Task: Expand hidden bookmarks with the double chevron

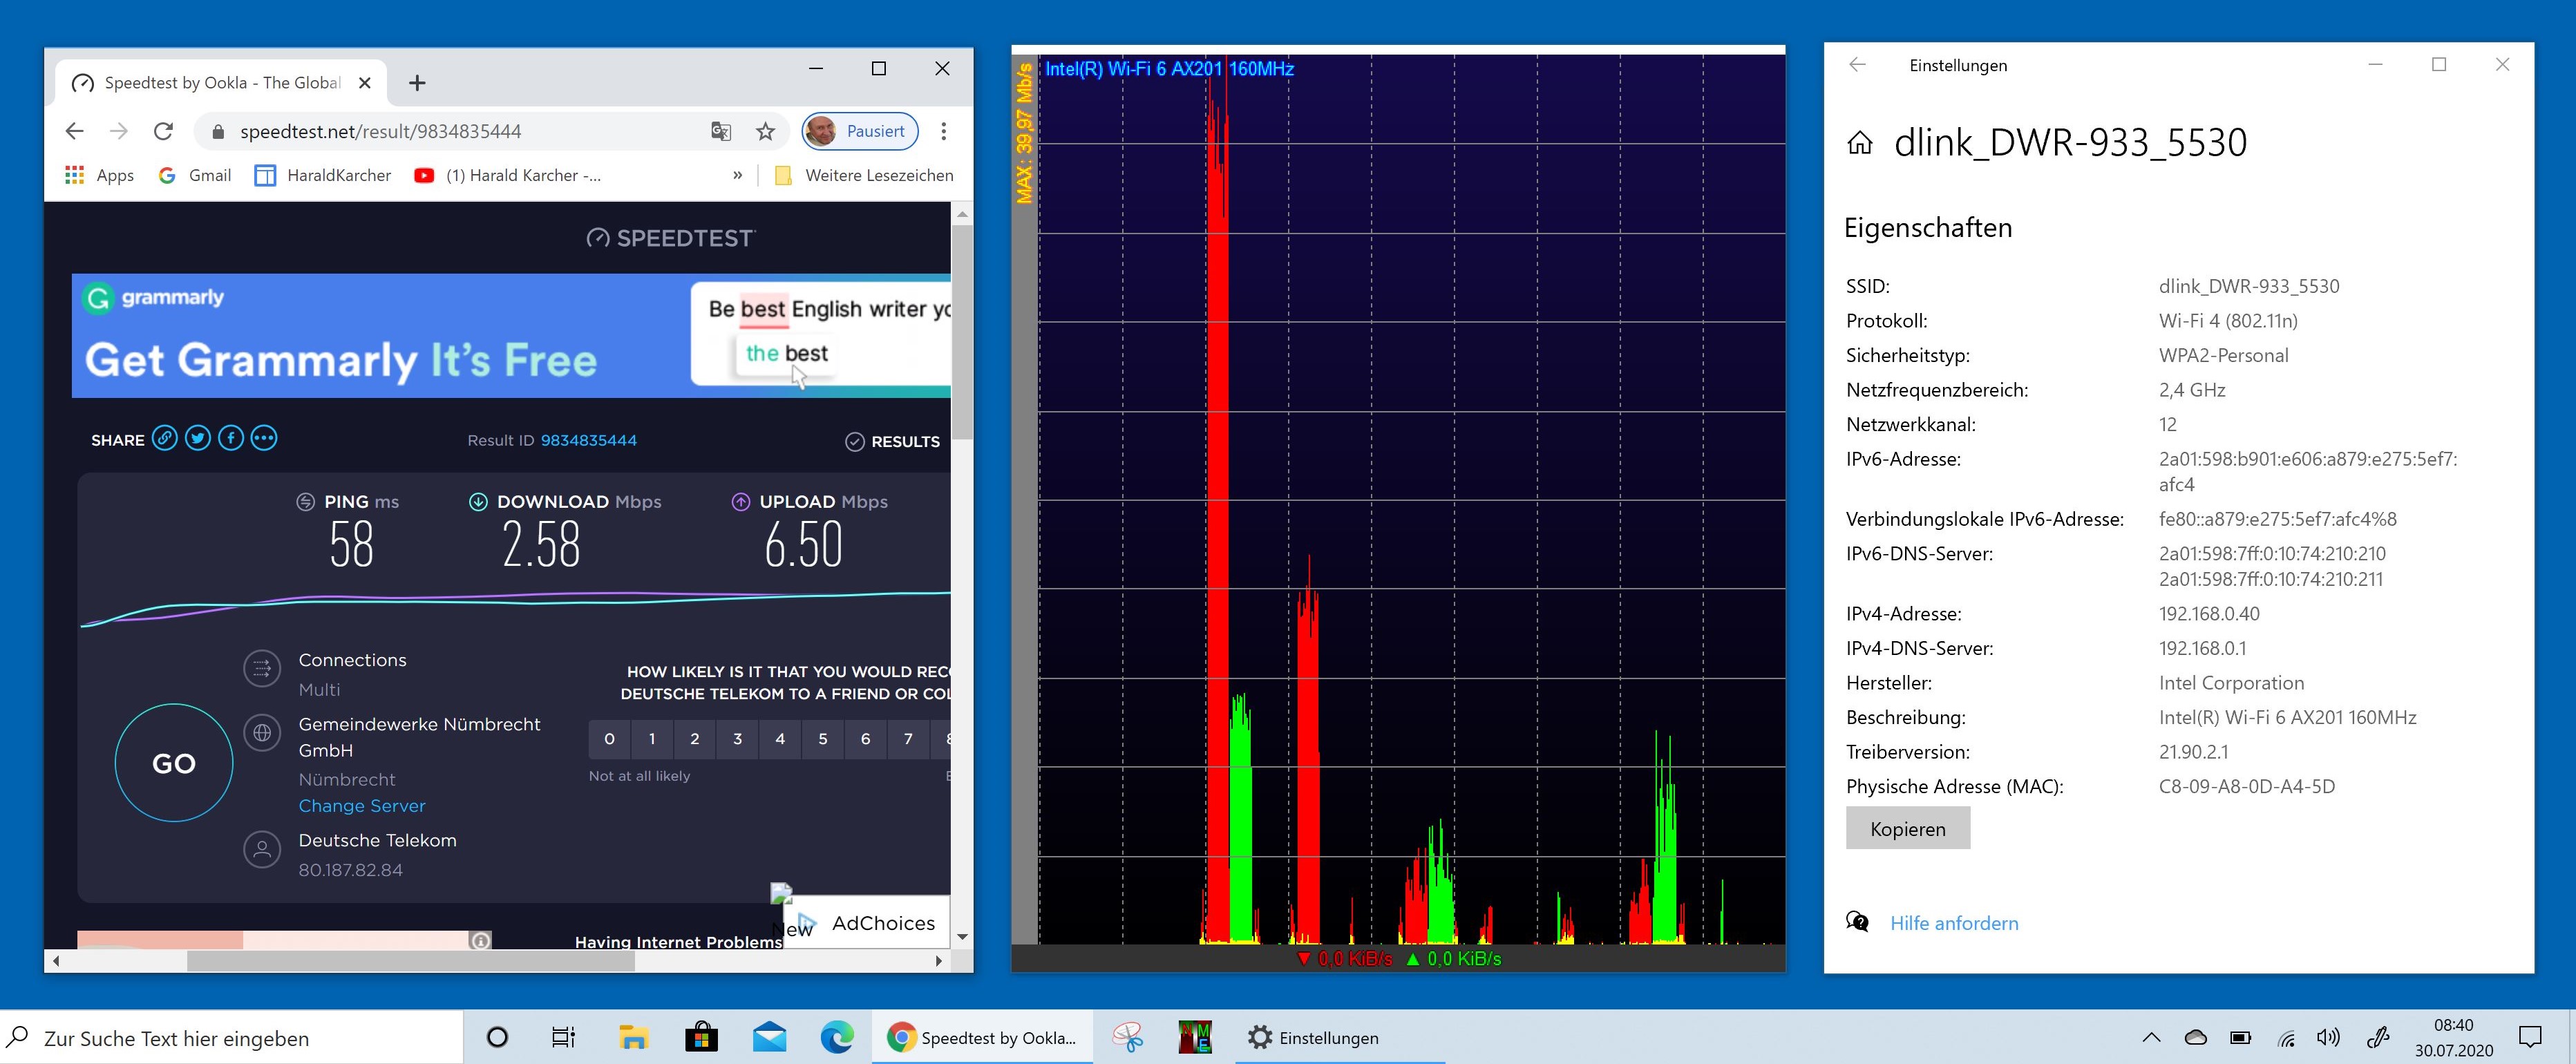Action: click(737, 175)
